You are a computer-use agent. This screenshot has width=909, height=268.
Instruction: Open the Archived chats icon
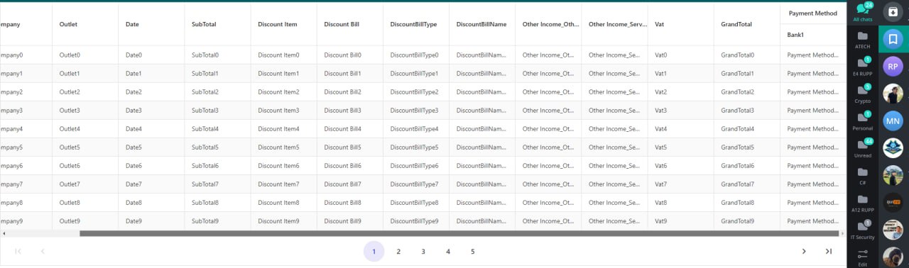pos(893,11)
